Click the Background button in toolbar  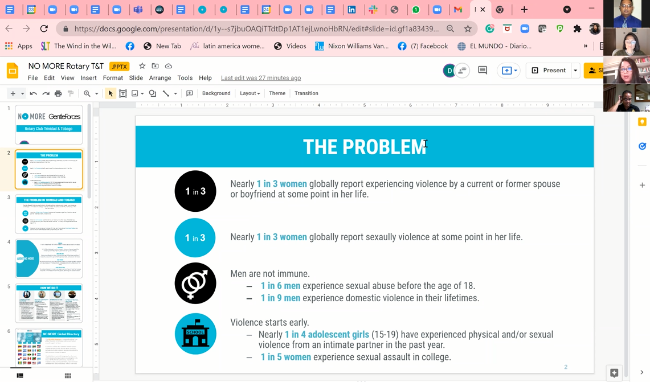pyautogui.click(x=216, y=93)
